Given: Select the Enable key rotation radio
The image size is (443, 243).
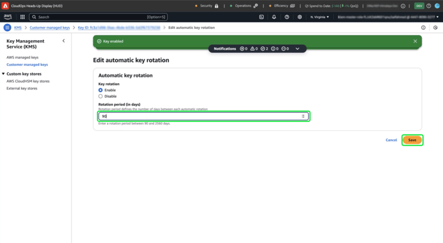Looking at the screenshot, I should click(100, 90).
